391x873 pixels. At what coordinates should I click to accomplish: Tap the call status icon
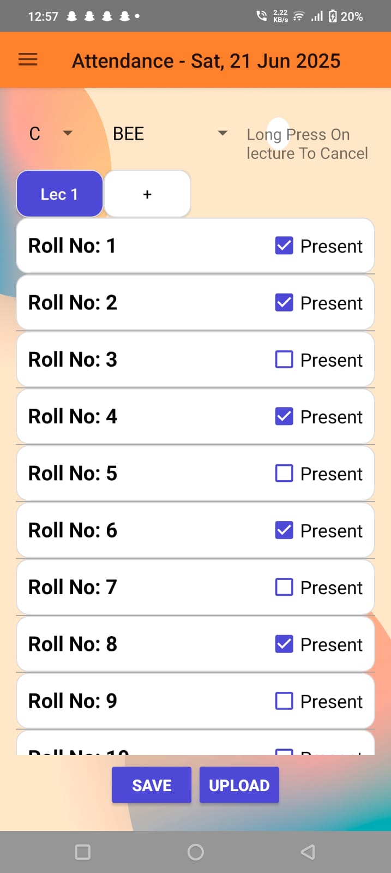coord(262,16)
